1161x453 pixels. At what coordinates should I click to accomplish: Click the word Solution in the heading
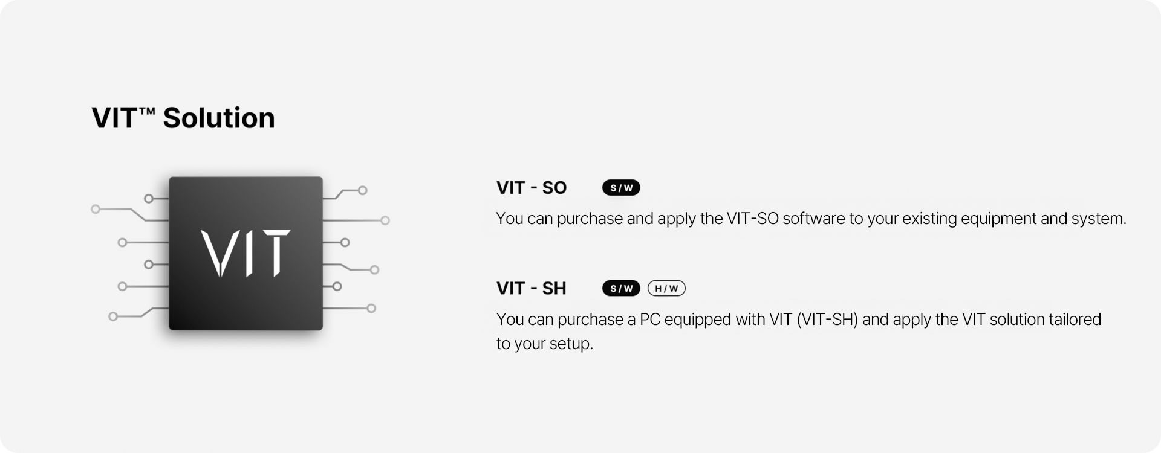[x=219, y=118]
